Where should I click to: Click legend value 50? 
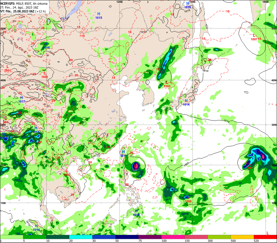[117, 241]
